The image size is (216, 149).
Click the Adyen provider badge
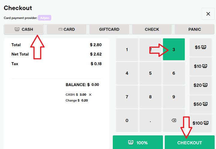[x=44, y=18]
